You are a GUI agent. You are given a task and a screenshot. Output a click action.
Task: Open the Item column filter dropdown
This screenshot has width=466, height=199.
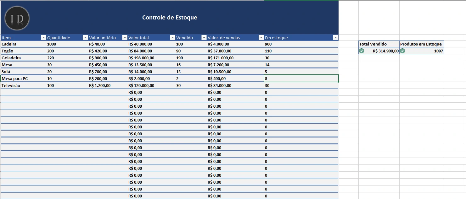[x=43, y=38]
